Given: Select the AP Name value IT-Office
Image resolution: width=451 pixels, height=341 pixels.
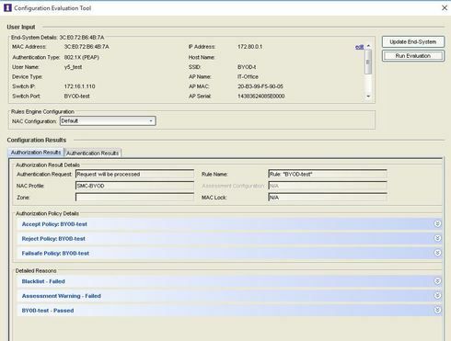Looking at the screenshot, I should (248, 76).
